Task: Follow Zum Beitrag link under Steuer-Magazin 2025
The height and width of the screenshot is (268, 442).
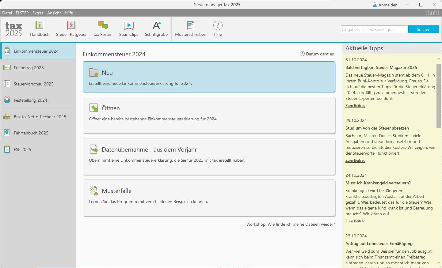Action: (355, 106)
